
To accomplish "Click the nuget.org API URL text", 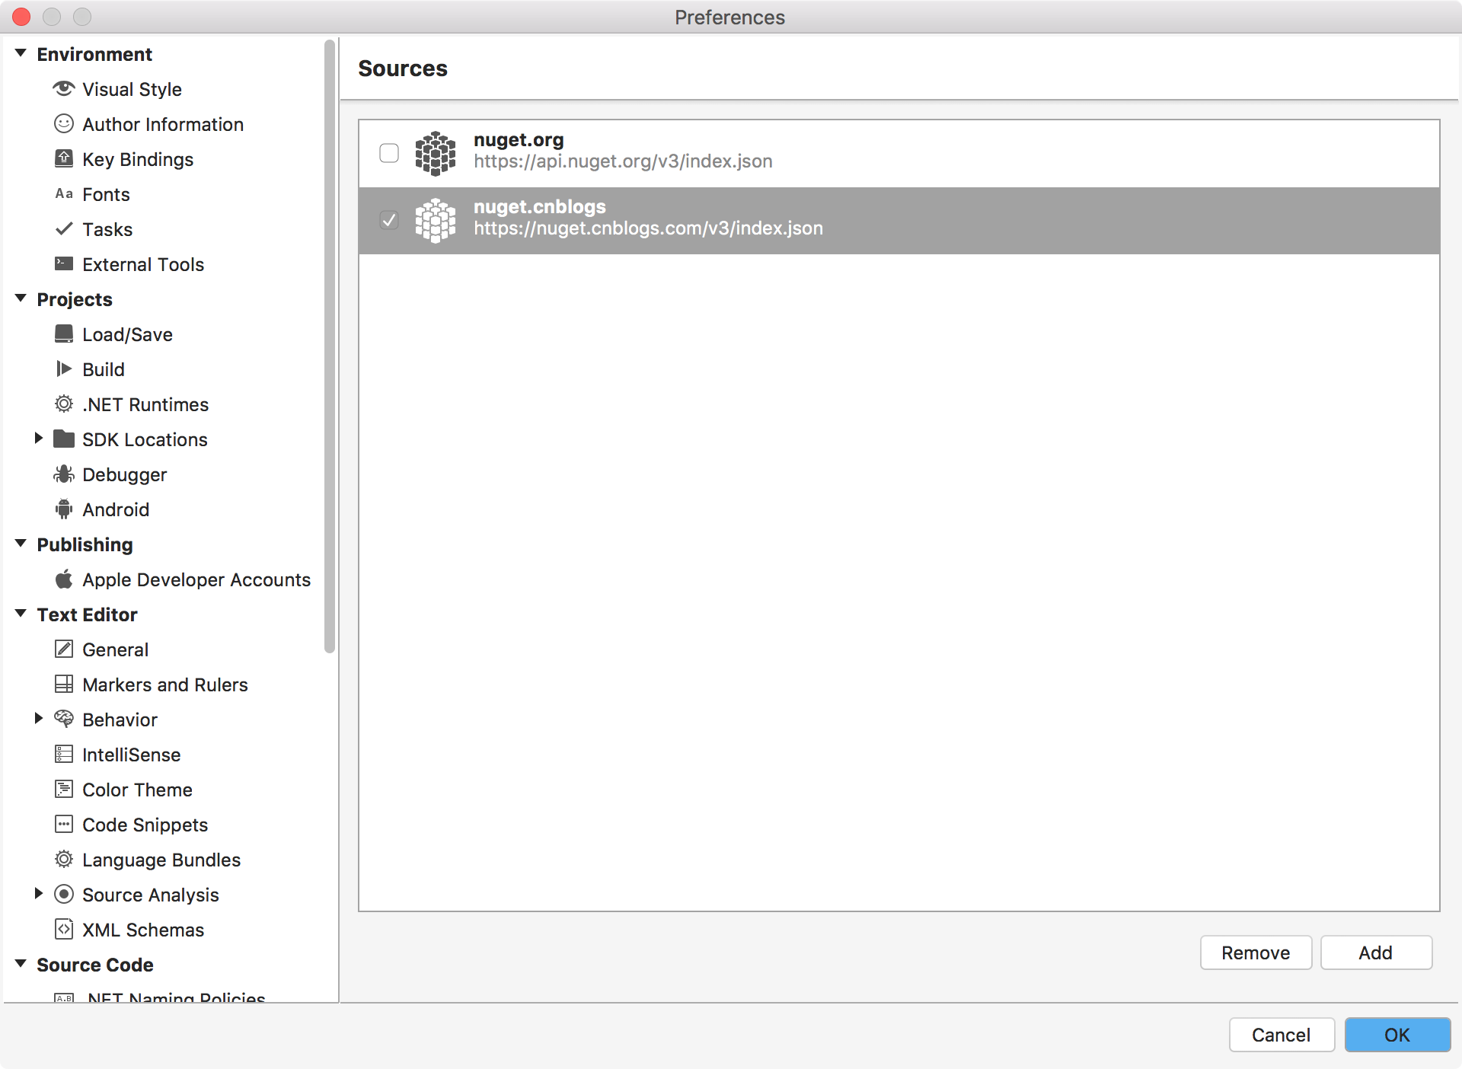I will coord(623,161).
